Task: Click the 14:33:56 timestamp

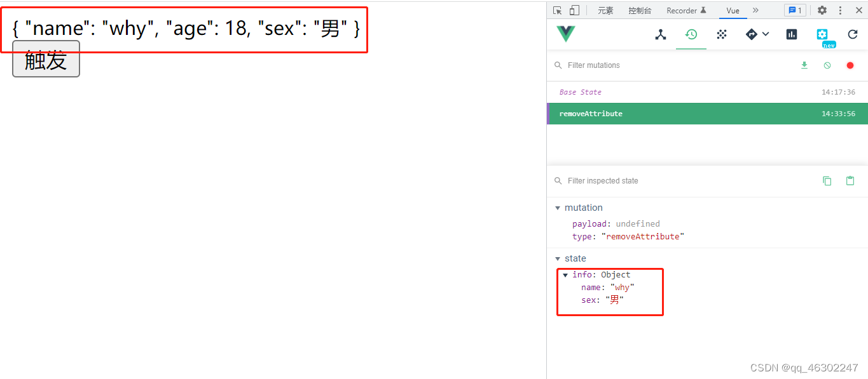Action: 838,114
